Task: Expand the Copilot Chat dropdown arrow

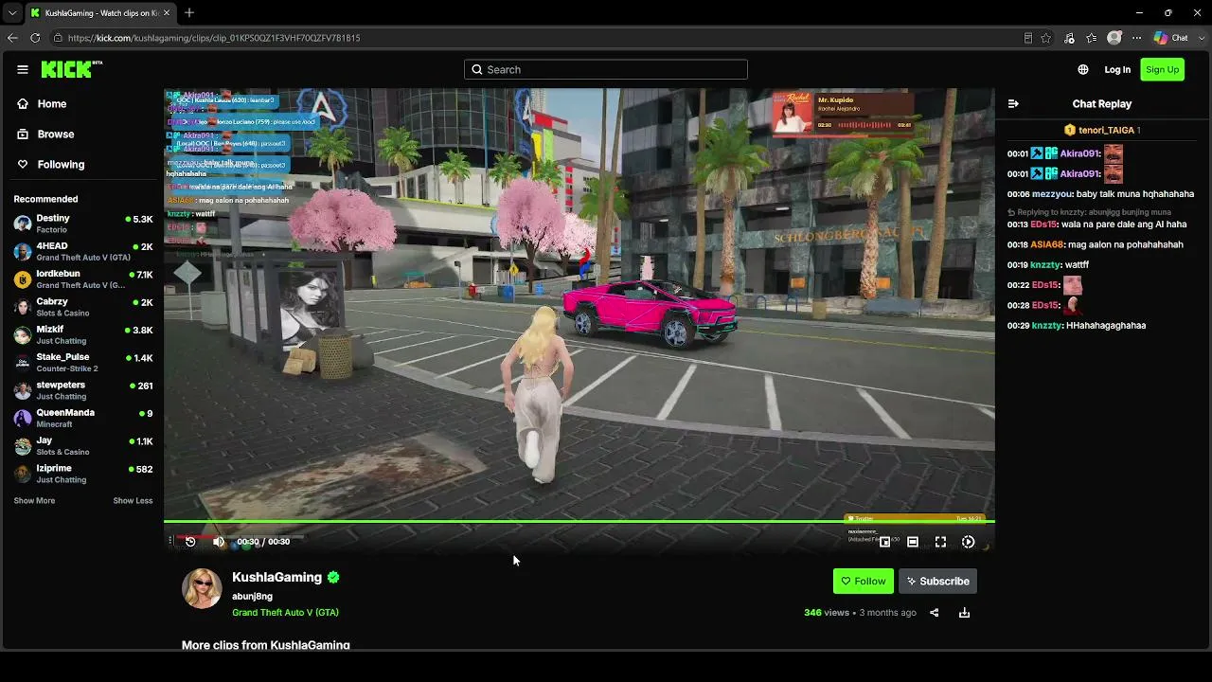Action: [1201, 38]
